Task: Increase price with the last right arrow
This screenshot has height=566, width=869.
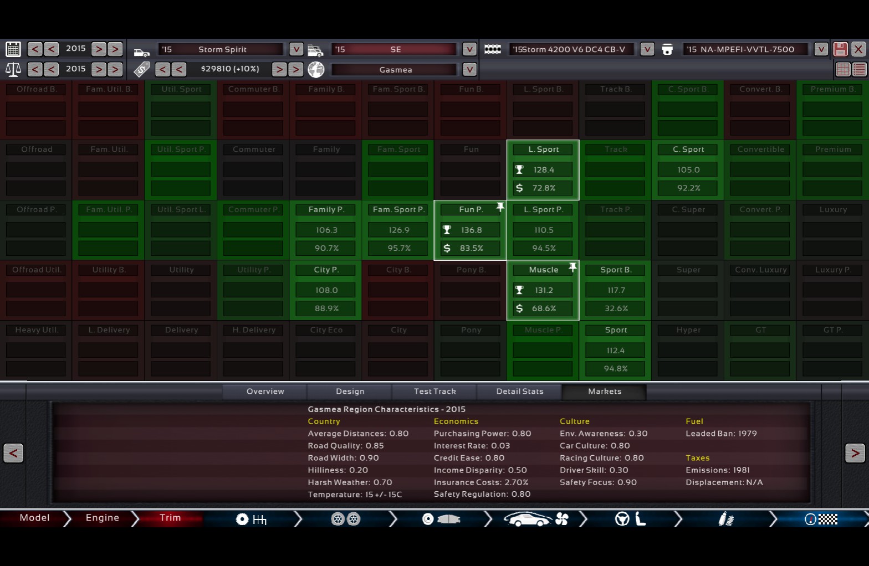Action: pos(296,69)
